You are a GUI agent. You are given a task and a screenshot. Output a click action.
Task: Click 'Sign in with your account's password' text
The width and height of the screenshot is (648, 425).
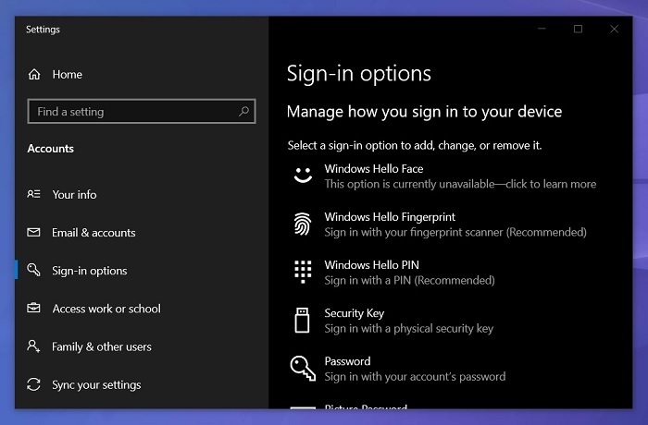(415, 377)
